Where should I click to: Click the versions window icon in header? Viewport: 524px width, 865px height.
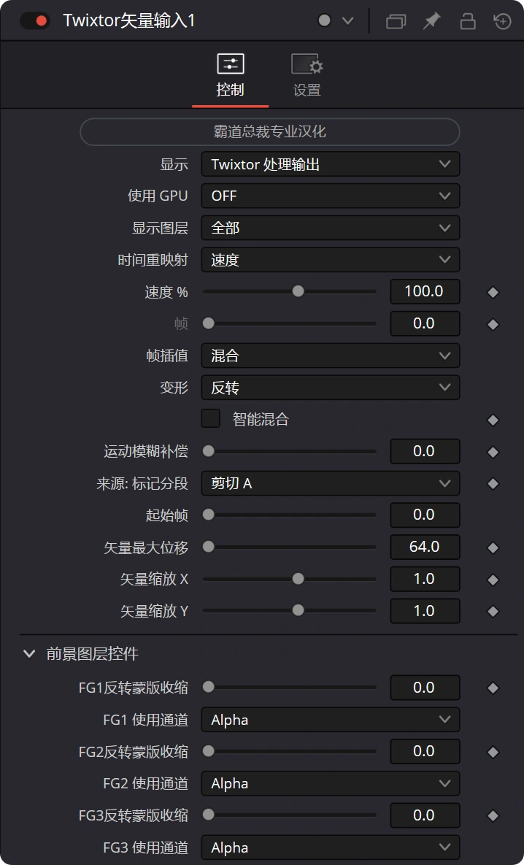tap(396, 21)
